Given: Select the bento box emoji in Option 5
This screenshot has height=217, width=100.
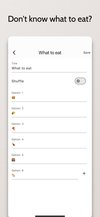Looking at the screenshot, I should point(13,160).
